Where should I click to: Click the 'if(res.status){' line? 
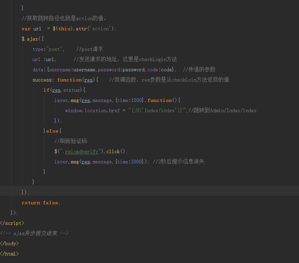[65, 90]
